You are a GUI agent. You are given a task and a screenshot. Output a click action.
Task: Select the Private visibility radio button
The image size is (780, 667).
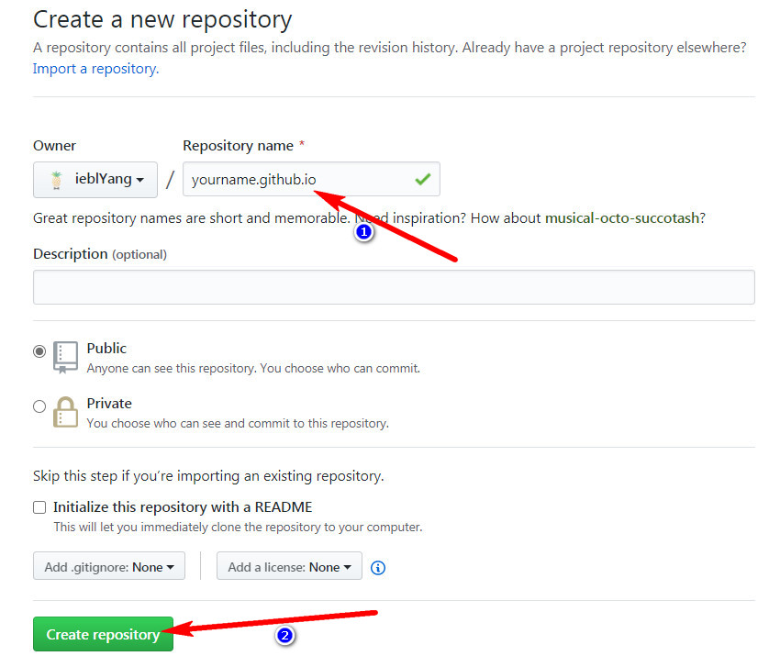coord(39,406)
